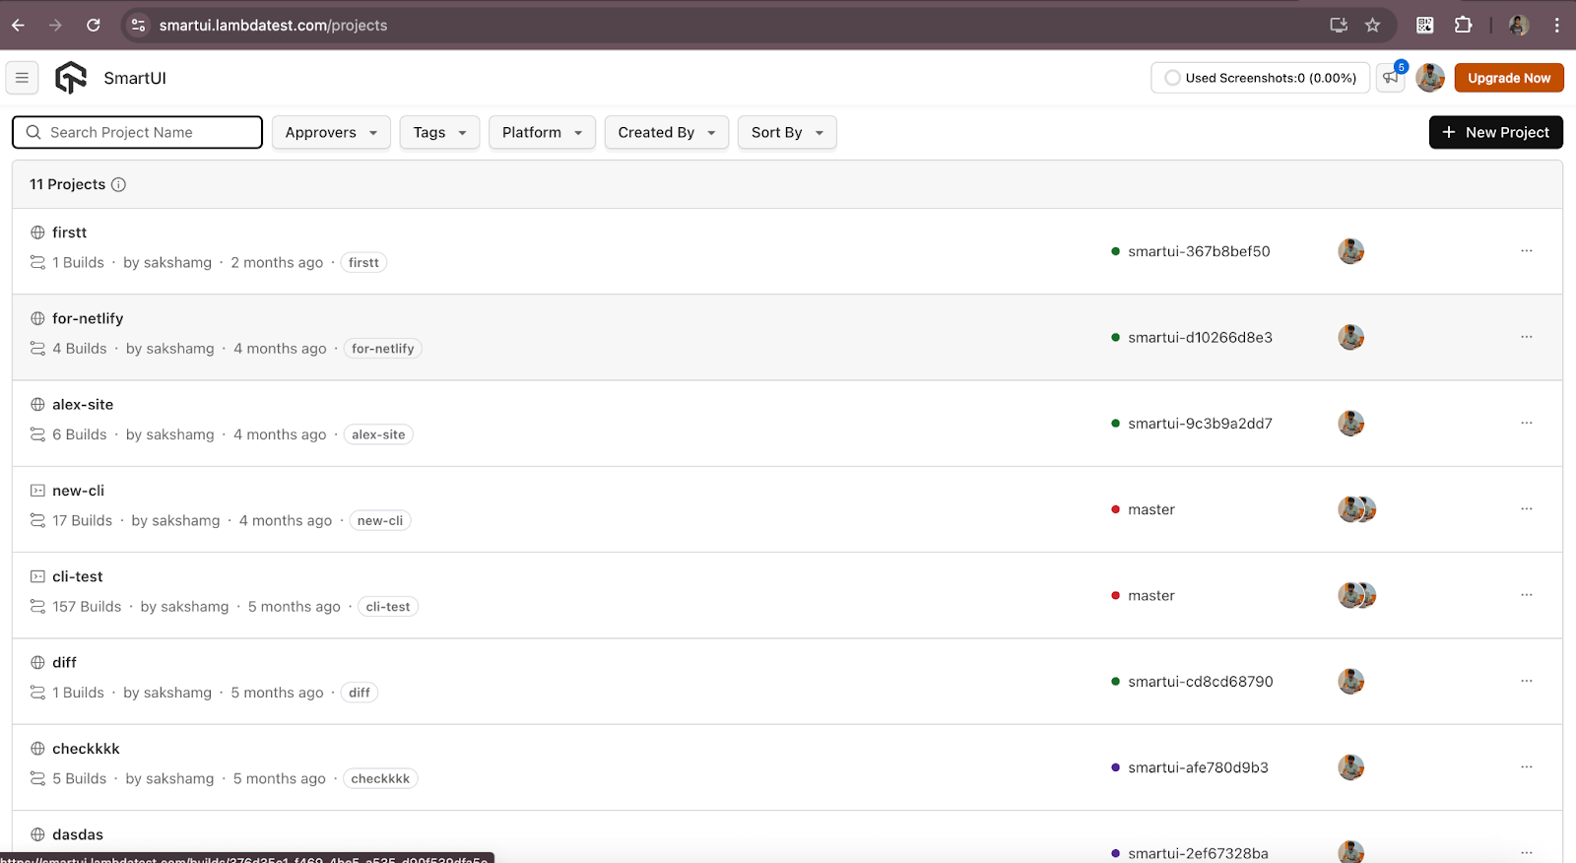The height and width of the screenshot is (863, 1576).
Task: Expand the Platform filter dropdown
Action: click(542, 132)
